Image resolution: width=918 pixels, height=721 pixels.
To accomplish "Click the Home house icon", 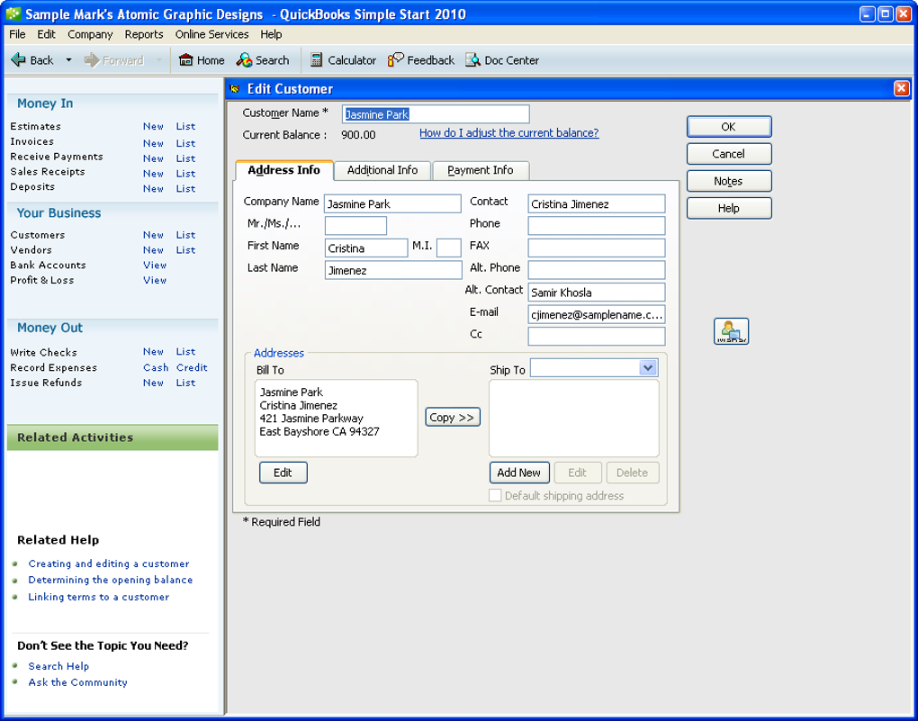I will (185, 59).
